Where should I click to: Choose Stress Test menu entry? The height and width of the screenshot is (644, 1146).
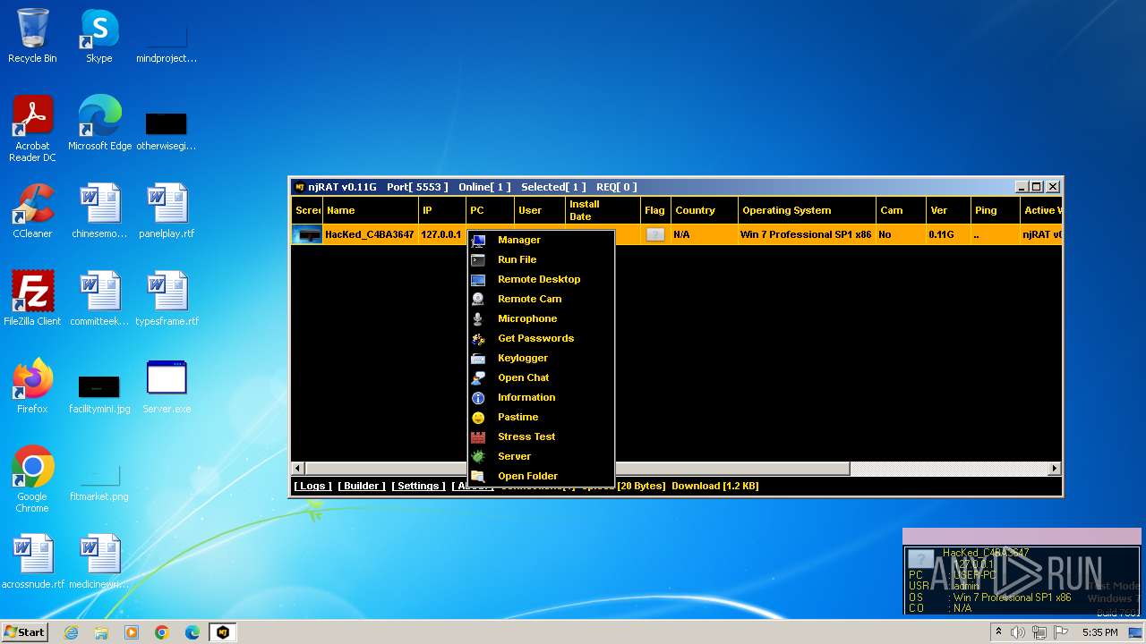(541, 436)
